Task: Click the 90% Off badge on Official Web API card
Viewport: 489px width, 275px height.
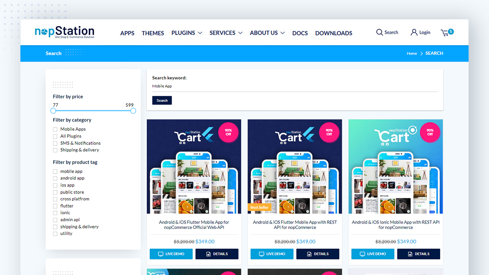Action: tap(228, 132)
